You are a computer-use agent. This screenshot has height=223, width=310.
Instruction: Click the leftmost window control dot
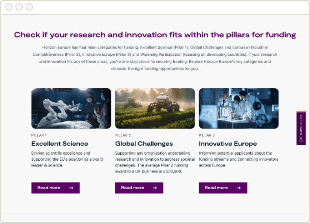pos(9,7)
